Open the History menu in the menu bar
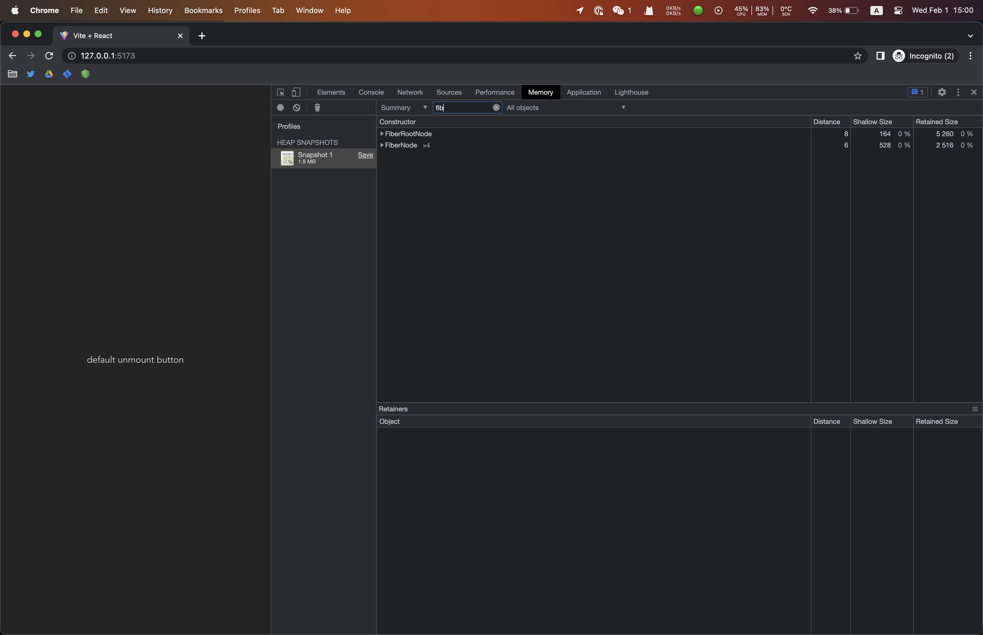The width and height of the screenshot is (983, 635). tap(160, 10)
